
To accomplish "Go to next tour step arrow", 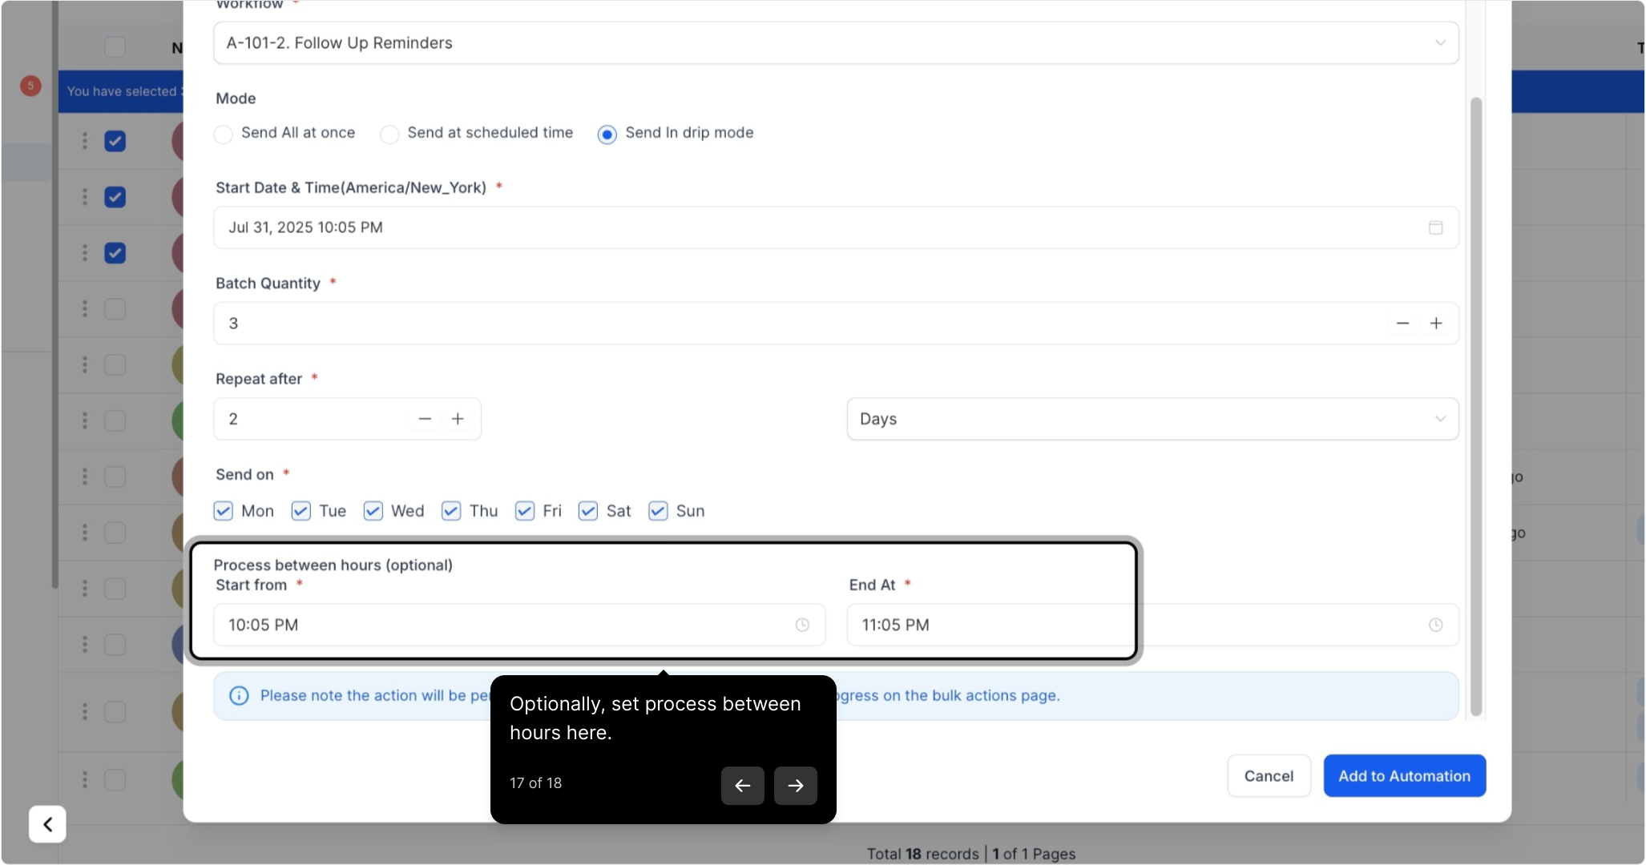I will tap(795, 785).
